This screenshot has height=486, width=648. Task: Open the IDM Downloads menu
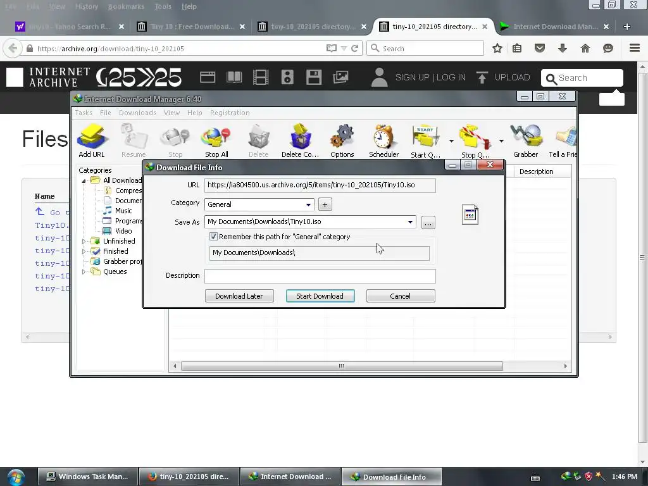click(137, 113)
